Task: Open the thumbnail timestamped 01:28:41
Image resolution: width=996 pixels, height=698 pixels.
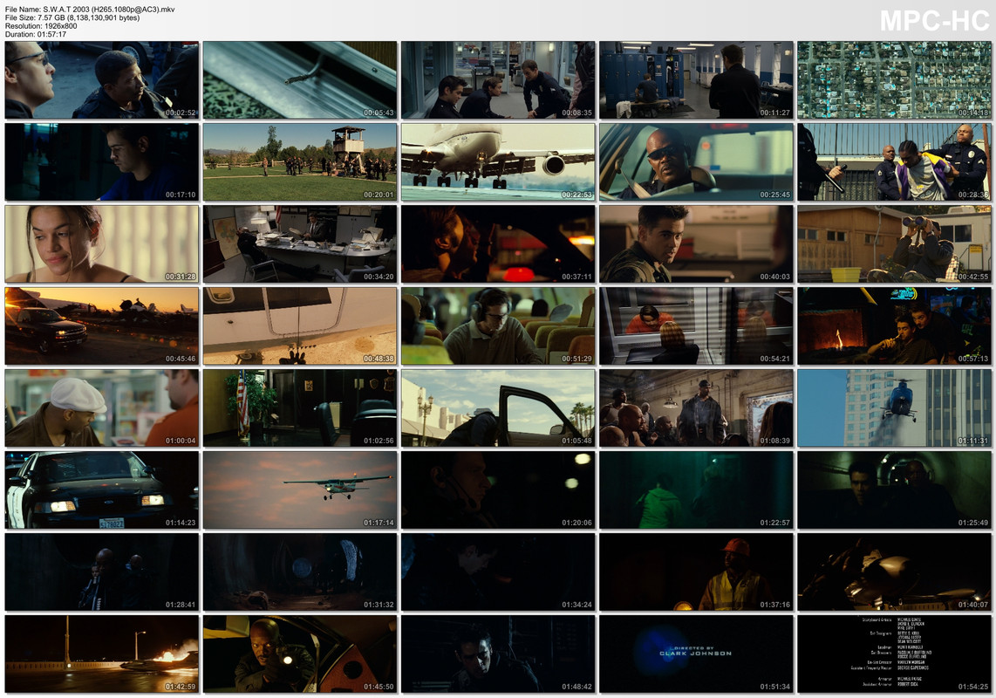Action: (x=102, y=572)
